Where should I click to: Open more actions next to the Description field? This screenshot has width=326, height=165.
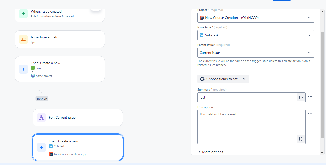310,114
